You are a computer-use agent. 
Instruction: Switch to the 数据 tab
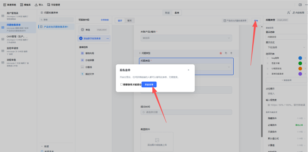point(167,13)
